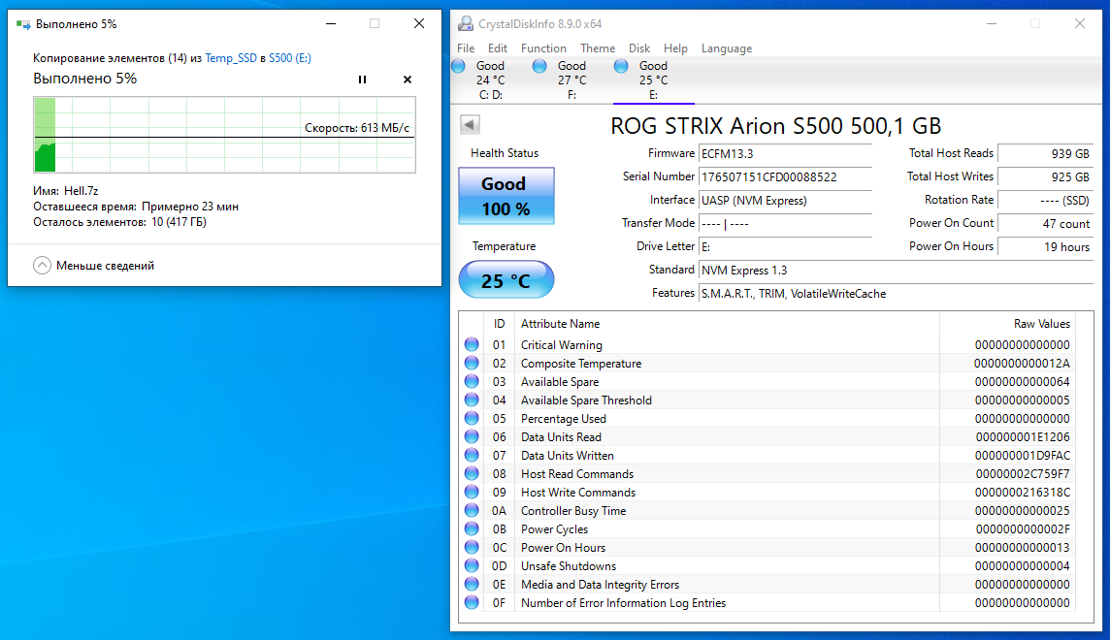The width and height of the screenshot is (1110, 640).
Task: Select the E: drive status orb
Action: click(x=621, y=66)
